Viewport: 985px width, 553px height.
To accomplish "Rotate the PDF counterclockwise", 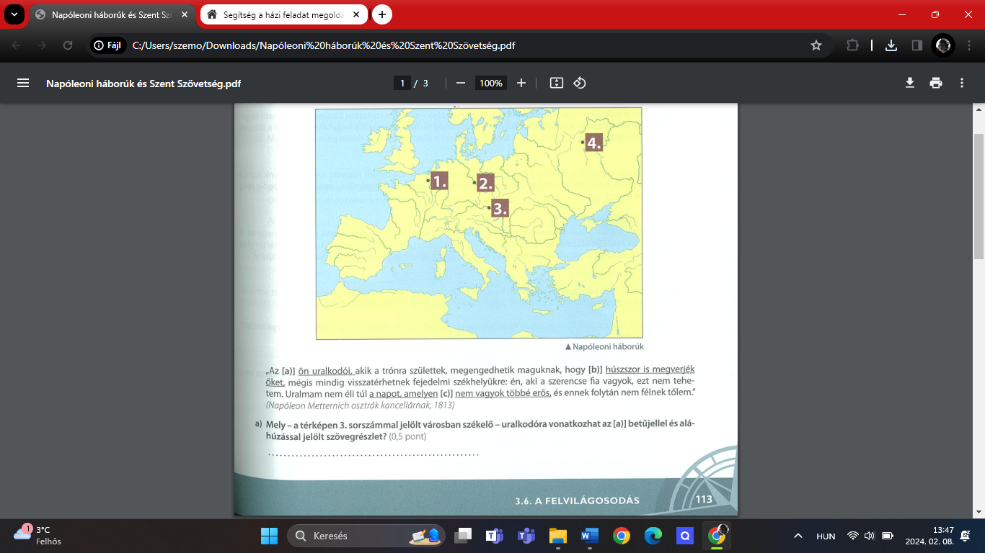I will [x=579, y=83].
